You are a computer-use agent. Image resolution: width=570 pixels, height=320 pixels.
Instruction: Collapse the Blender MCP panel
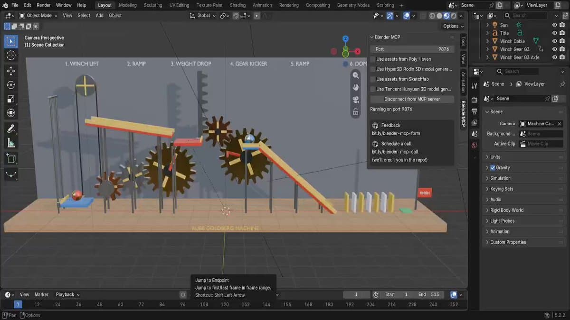(372, 37)
